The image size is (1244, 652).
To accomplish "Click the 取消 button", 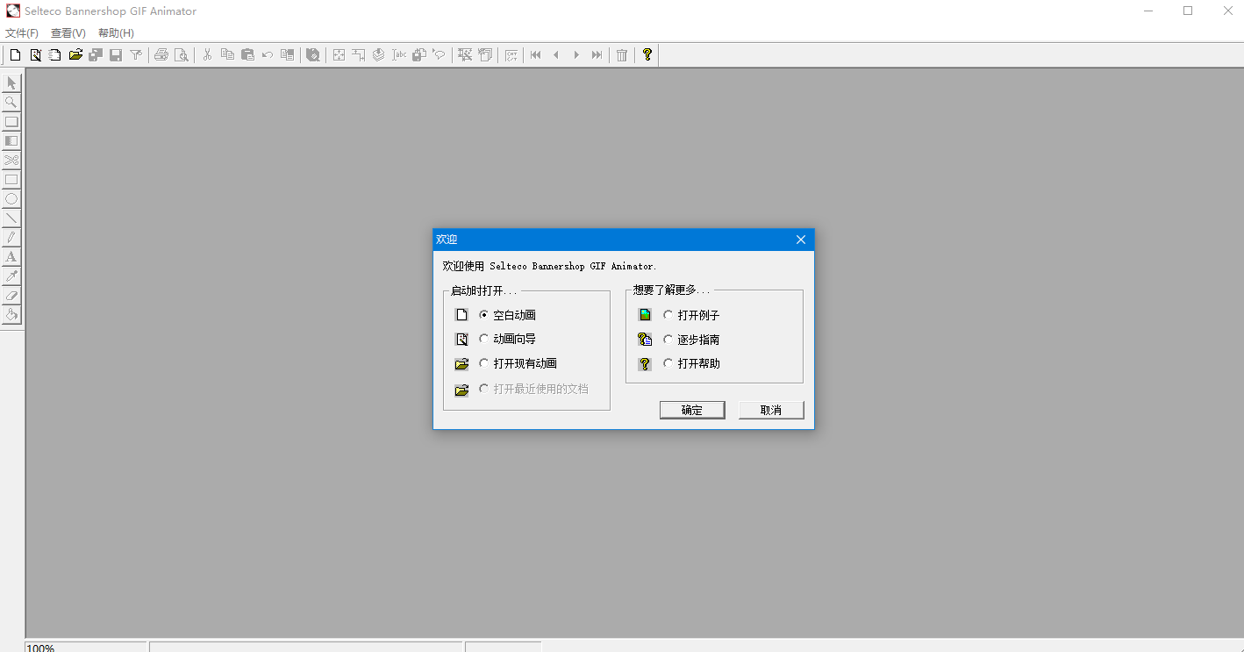I will point(771,410).
